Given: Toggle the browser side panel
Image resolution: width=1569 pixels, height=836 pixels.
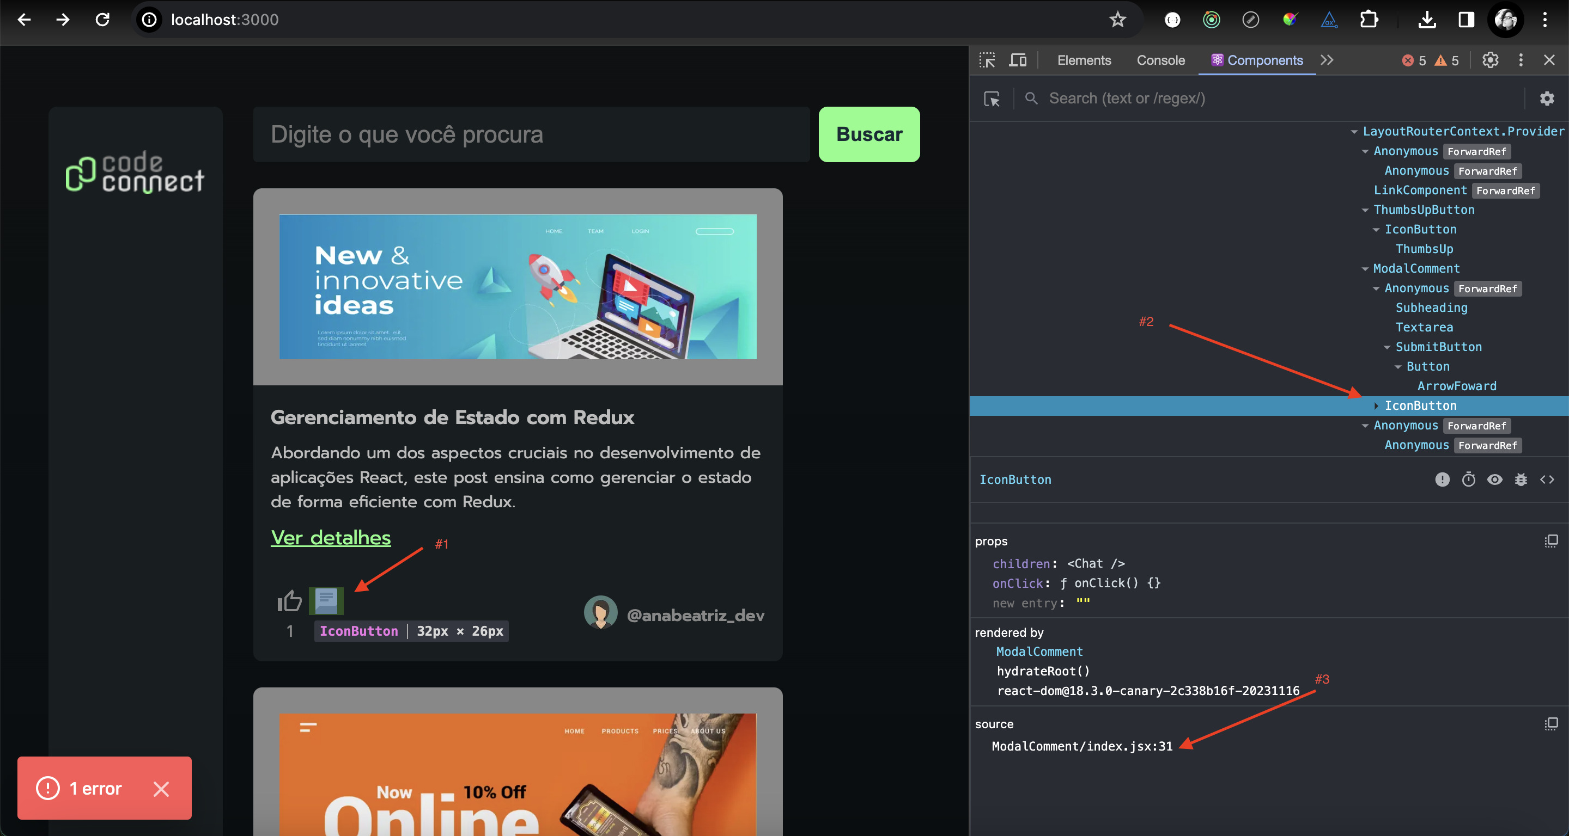Looking at the screenshot, I should coord(1466,20).
